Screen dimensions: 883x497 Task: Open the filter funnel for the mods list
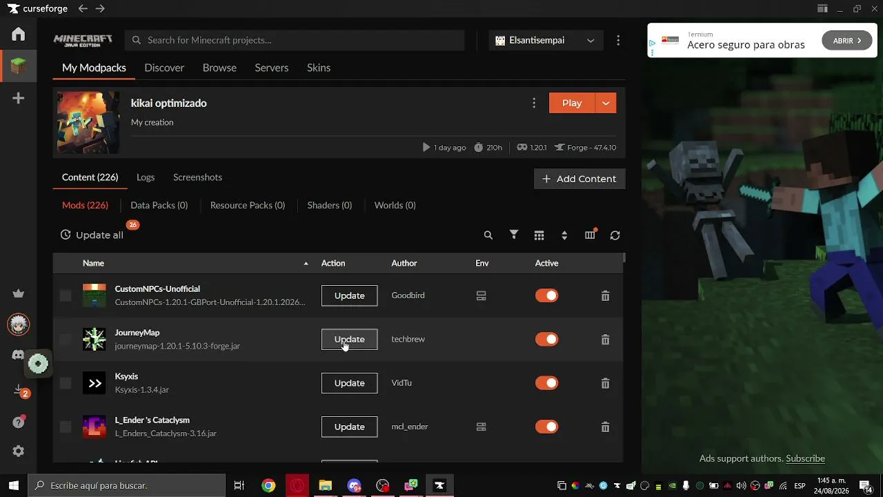click(x=514, y=235)
